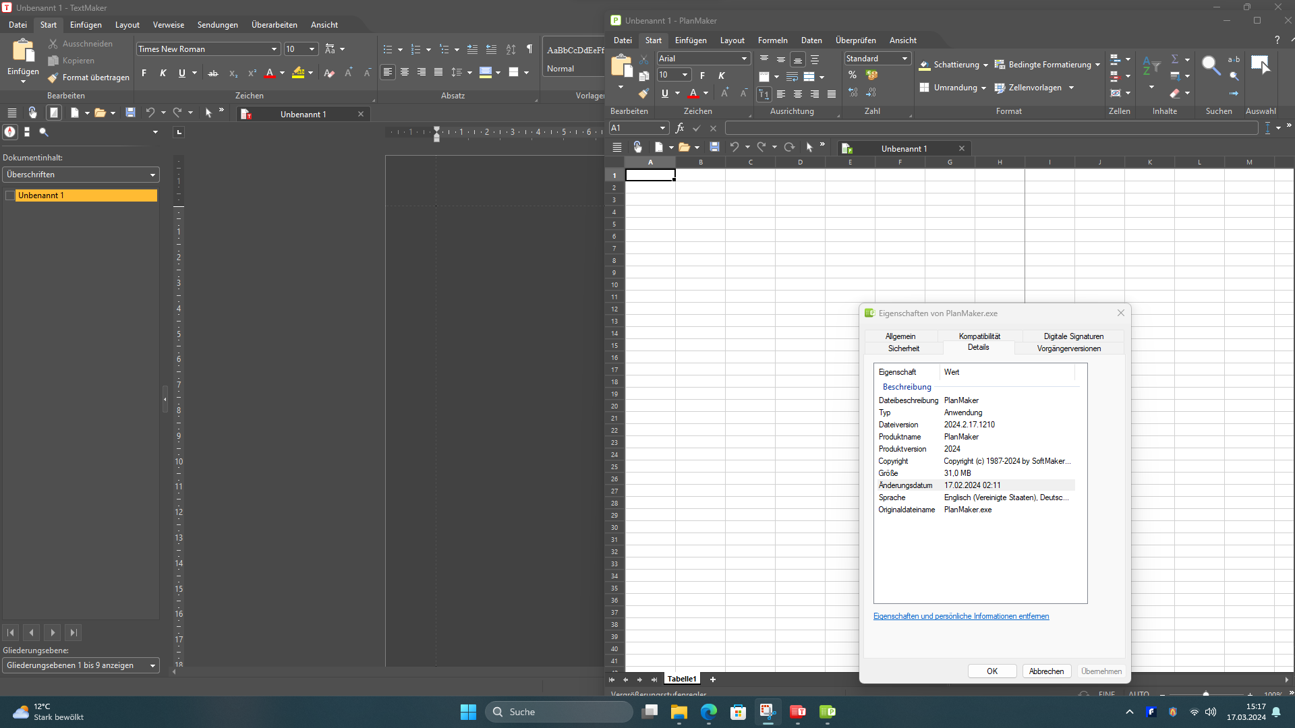Switch to Kompatibilität tab in properties dialog
Screen dimensions: 1295x728
pyautogui.click(x=979, y=336)
